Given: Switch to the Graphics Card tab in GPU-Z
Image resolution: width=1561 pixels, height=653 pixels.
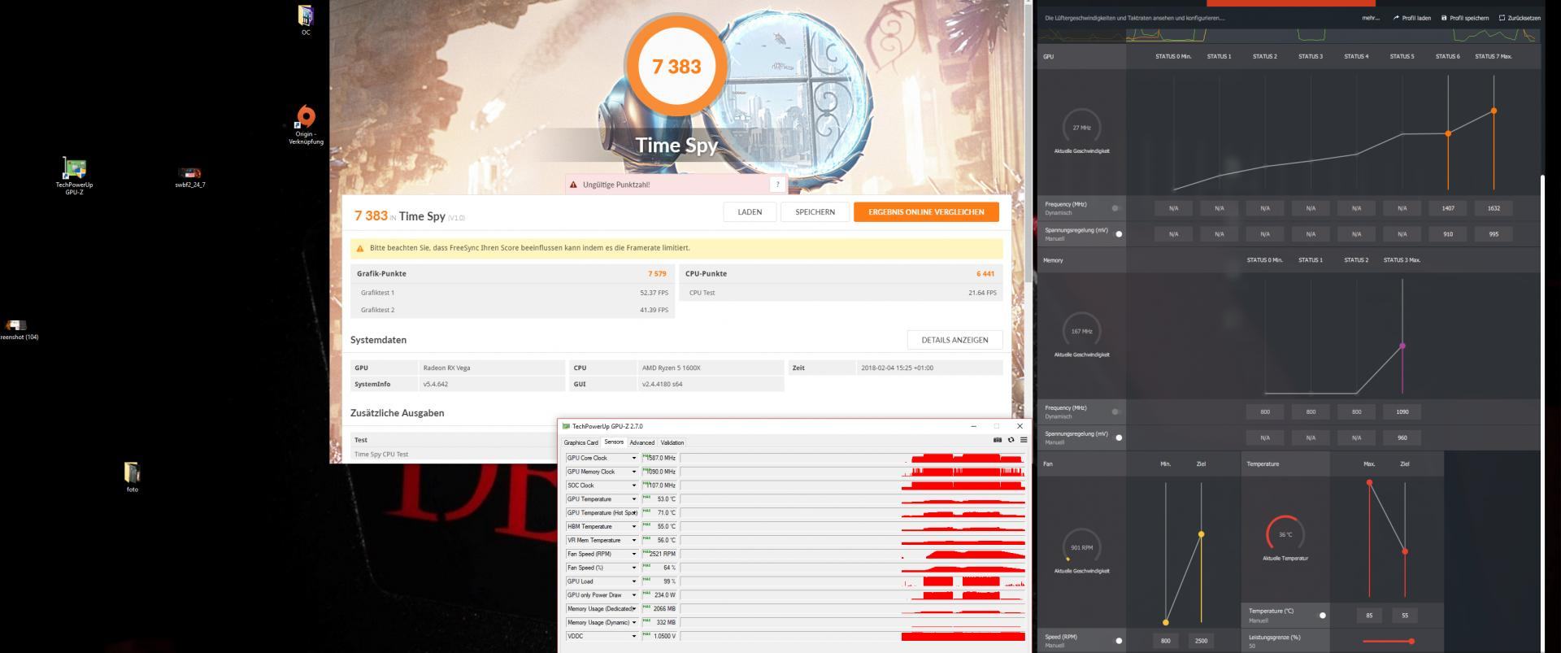Looking at the screenshot, I should pyautogui.click(x=580, y=442).
